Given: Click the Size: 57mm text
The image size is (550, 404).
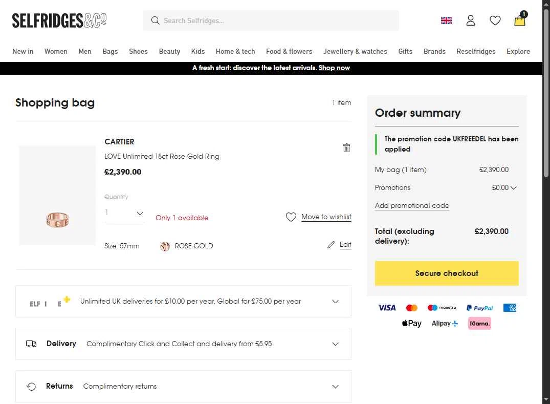Looking at the screenshot, I should (122, 246).
